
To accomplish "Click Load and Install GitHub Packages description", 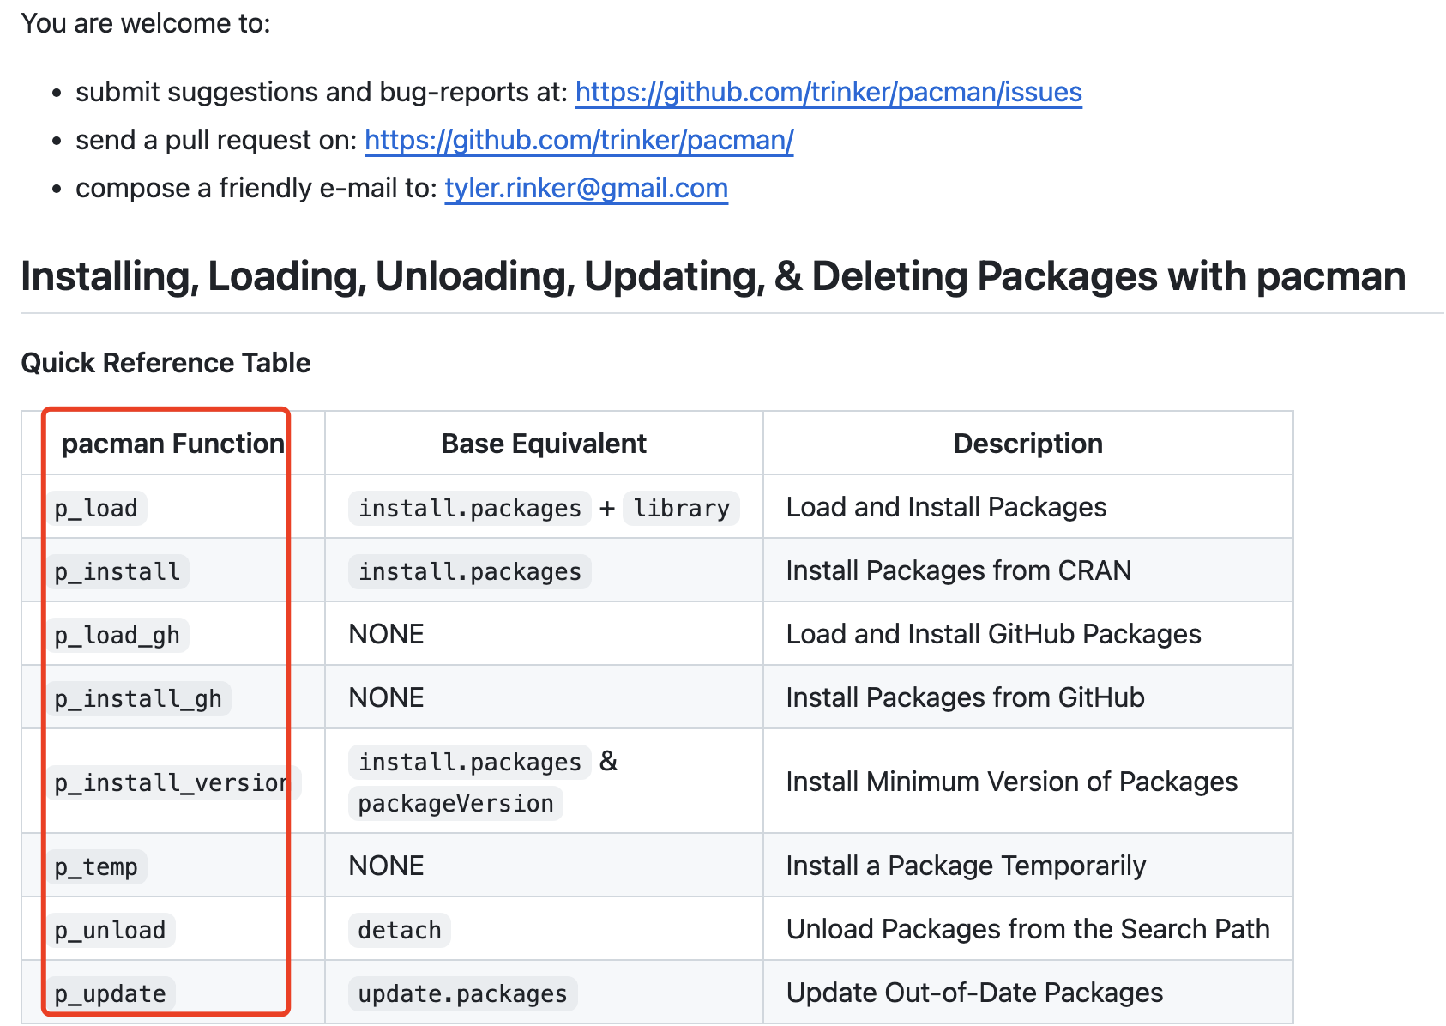I will pyautogui.click(x=993, y=634).
